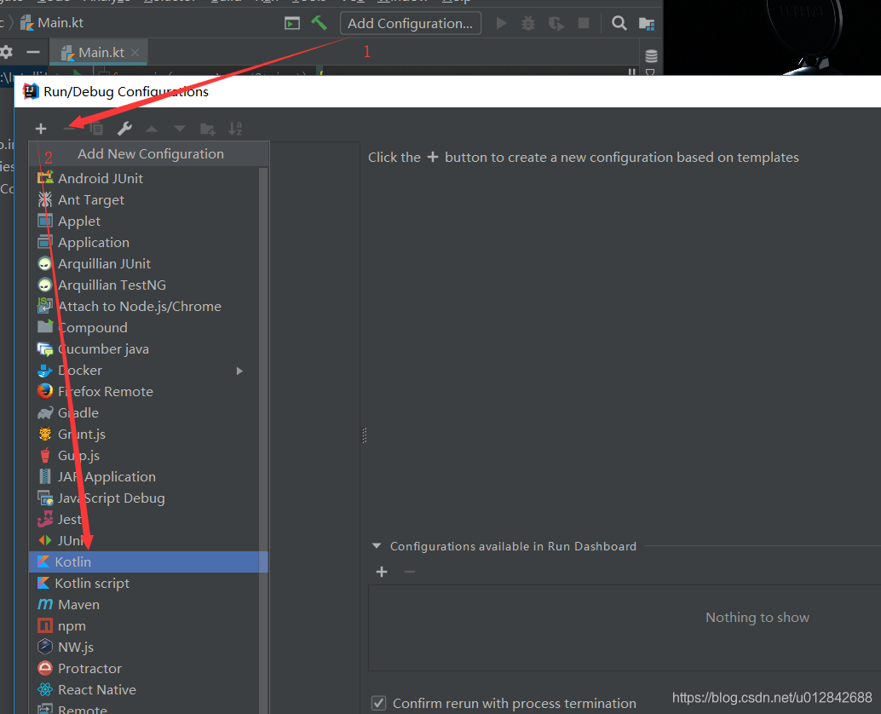Image resolution: width=881 pixels, height=714 pixels.
Task: Click the Run play icon in main toolbar
Action: (501, 23)
